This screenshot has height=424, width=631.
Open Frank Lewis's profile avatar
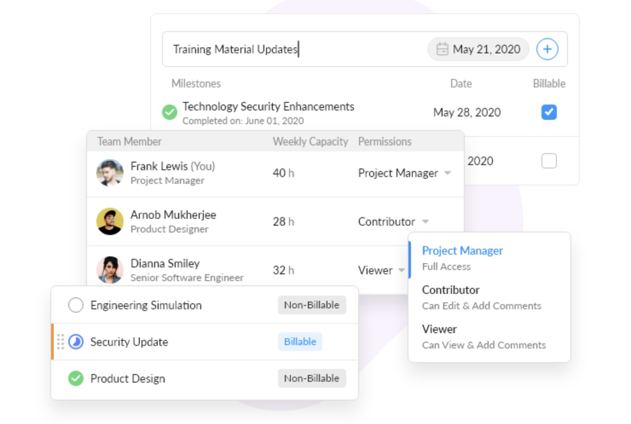pyautogui.click(x=110, y=173)
